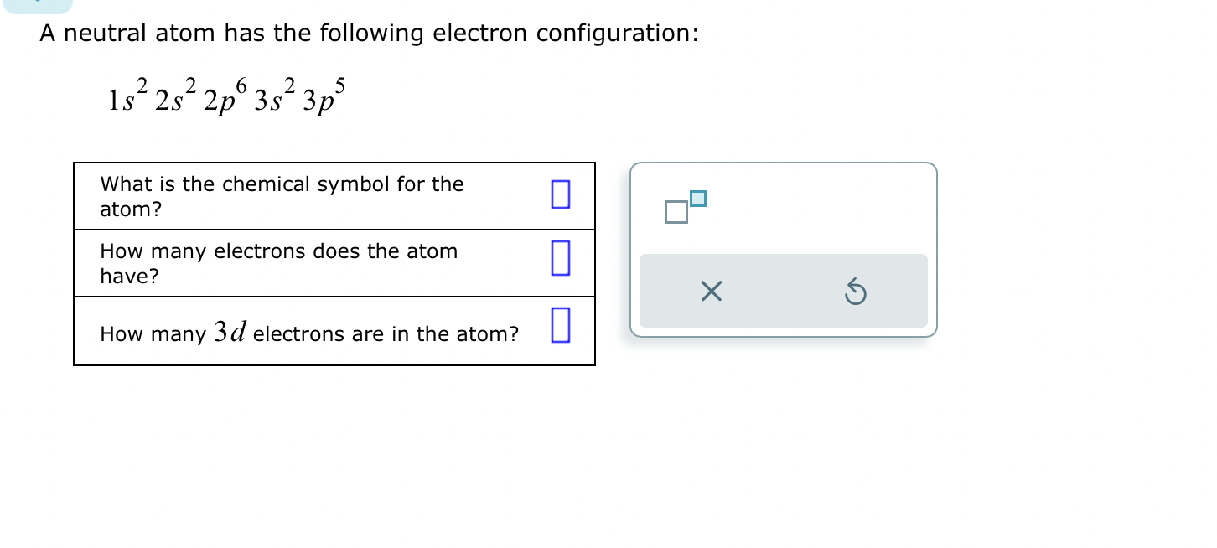This screenshot has height=548, width=1217.
Task: Click the answer box for electron count
Action: pyautogui.click(x=560, y=260)
